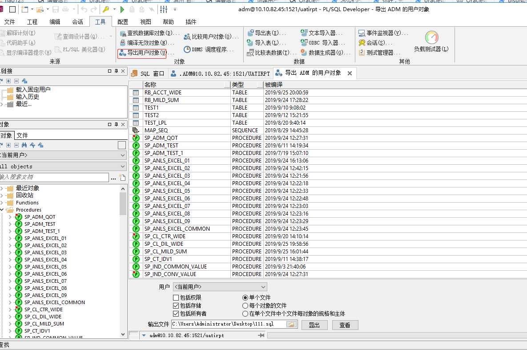
Task: Click the green Execute play icon
Action: point(122,9)
